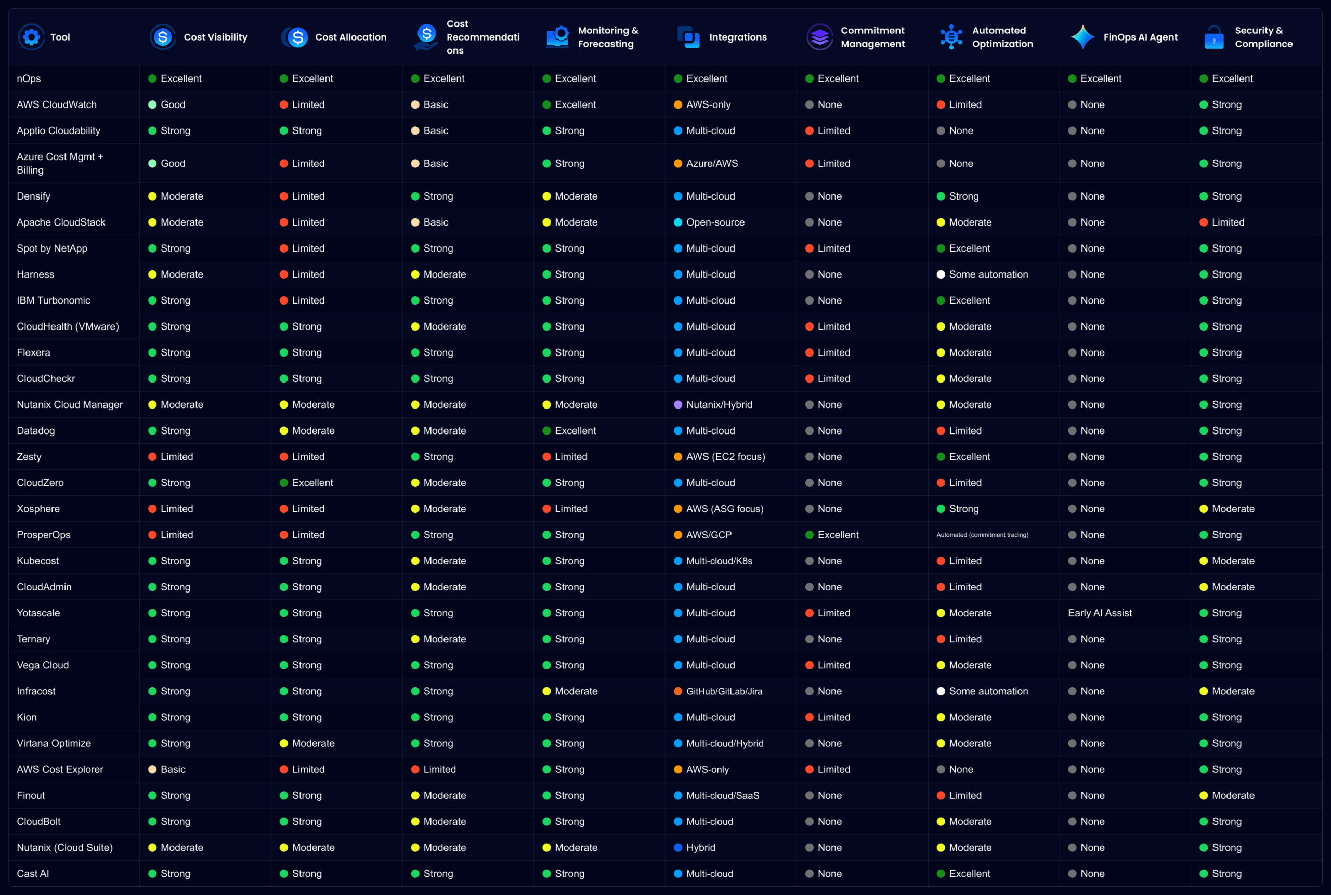
Task: Select AWS Cost Explorer tool name
Action: [60, 770]
